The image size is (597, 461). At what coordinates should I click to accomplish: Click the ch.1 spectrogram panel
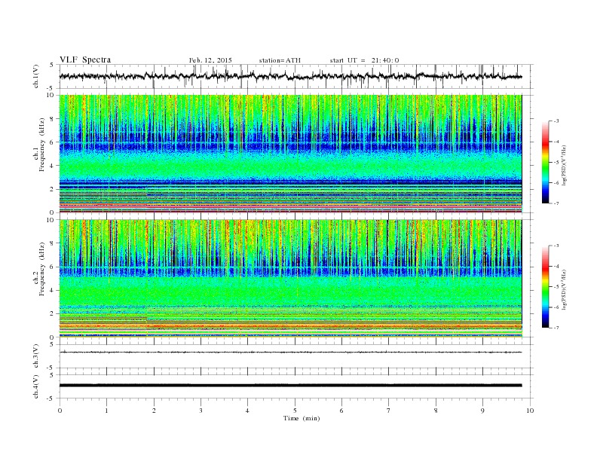[x=290, y=154]
